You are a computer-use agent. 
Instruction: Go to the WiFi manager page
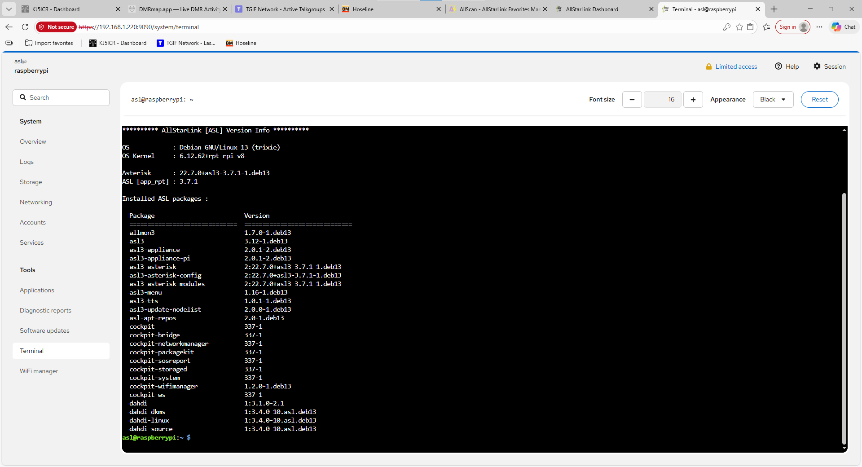(x=39, y=371)
